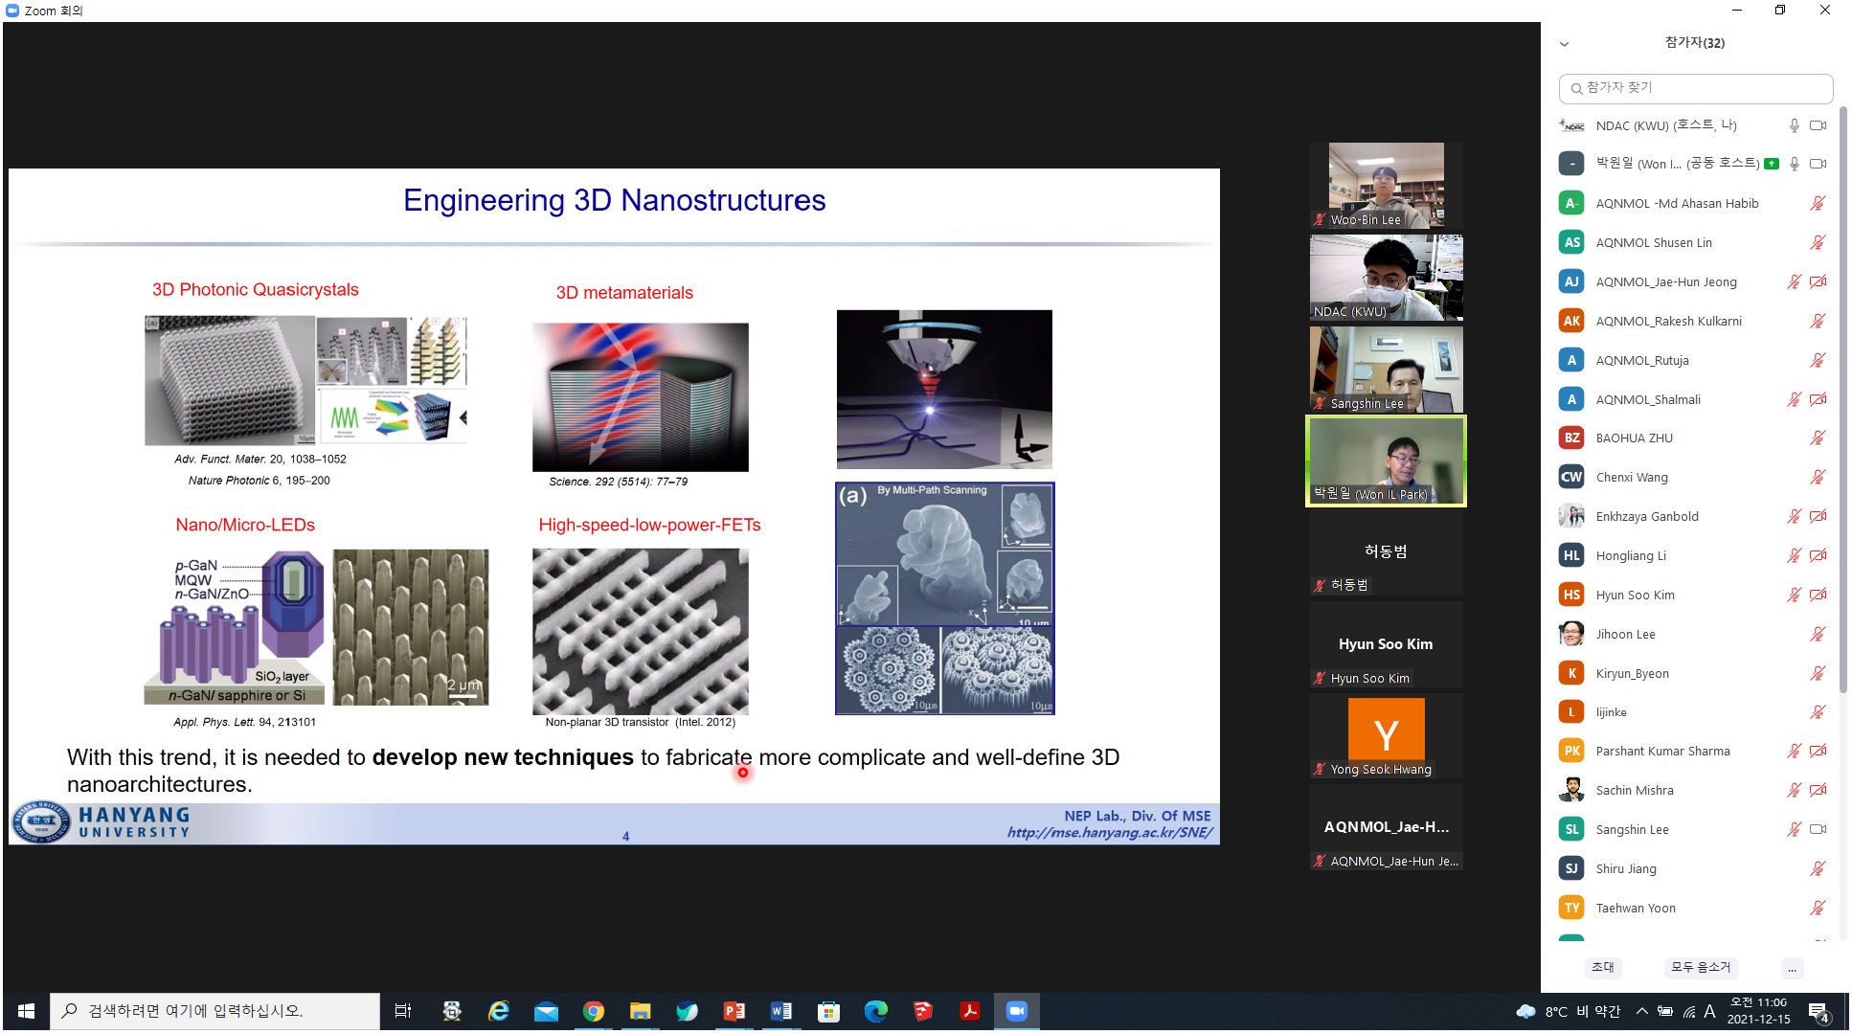The image size is (1852, 1034).
Task: Click green screen-share indicator next to 박원일
Action: [x=1772, y=164]
